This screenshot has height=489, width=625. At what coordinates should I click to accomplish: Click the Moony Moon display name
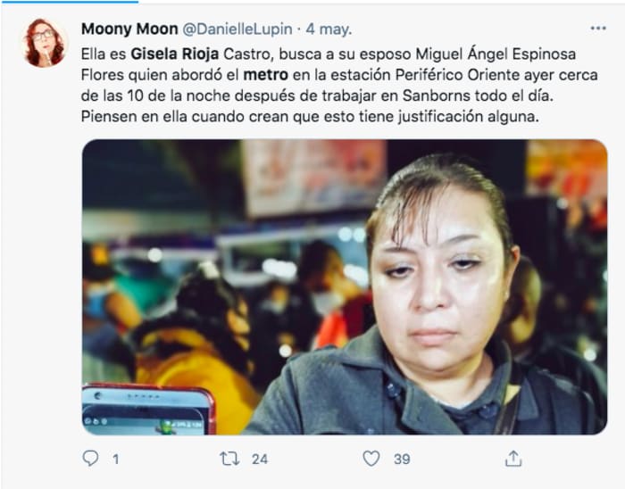[129, 29]
